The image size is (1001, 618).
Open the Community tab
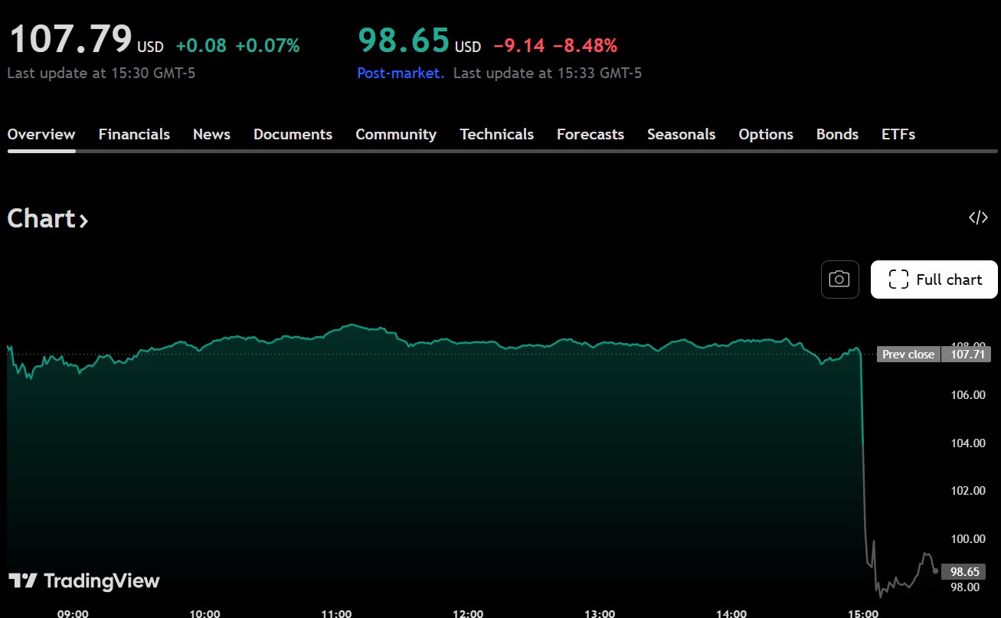point(396,134)
